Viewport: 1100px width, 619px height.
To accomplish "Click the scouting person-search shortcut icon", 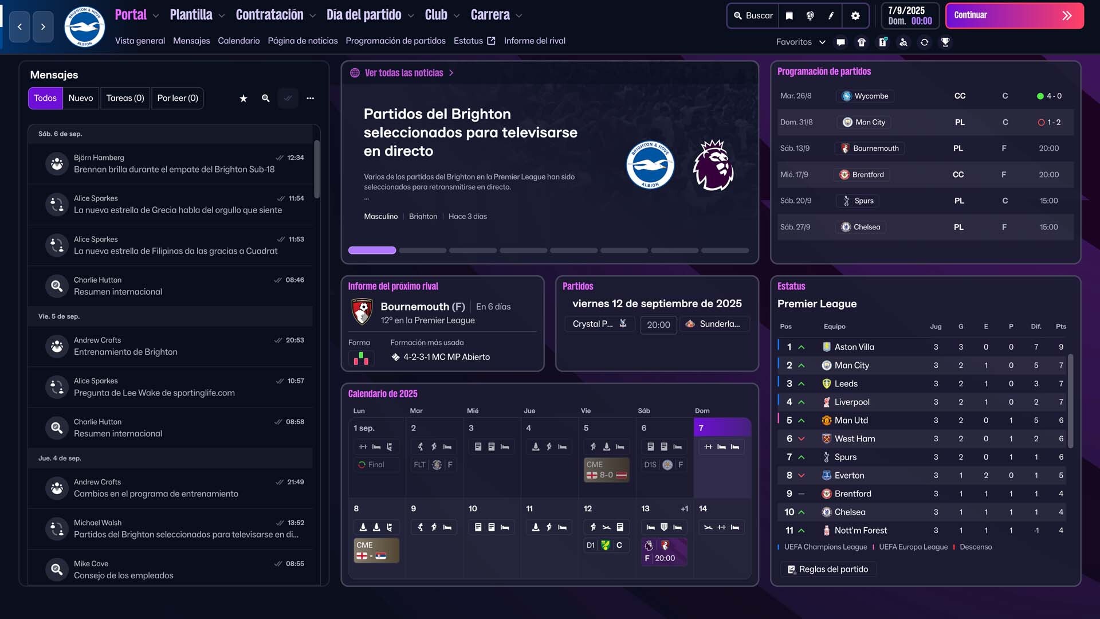I will click(903, 42).
